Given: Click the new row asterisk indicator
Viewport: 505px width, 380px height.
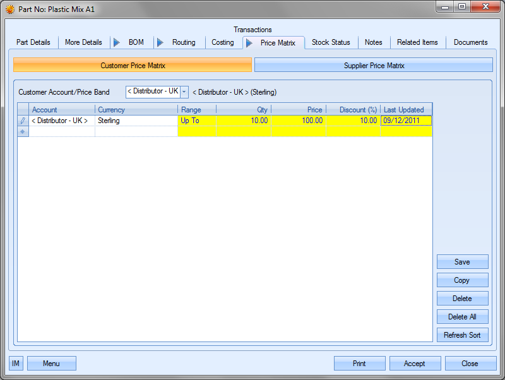Looking at the screenshot, I should (23, 131).
